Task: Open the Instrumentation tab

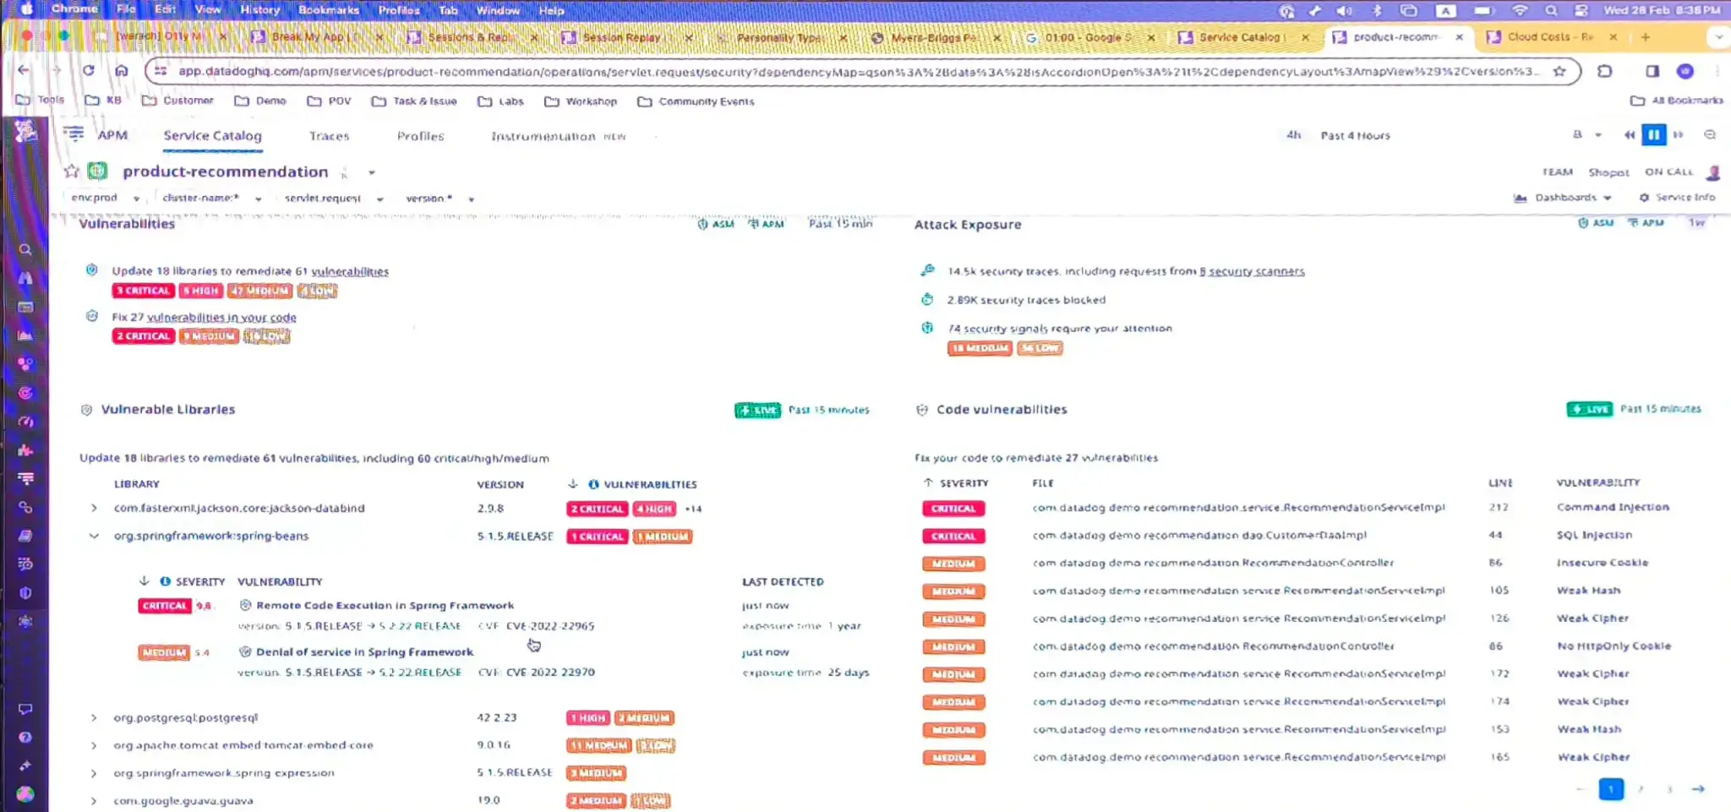Action: click(558, 135)
